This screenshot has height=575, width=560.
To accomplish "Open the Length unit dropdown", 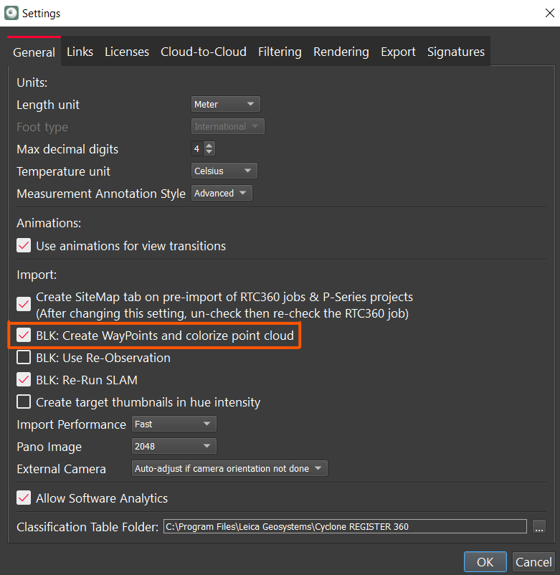I will tap(225, 105).
